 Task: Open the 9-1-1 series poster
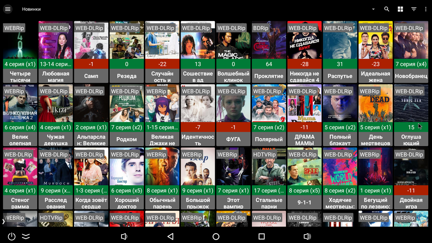(x=305, y=166)
